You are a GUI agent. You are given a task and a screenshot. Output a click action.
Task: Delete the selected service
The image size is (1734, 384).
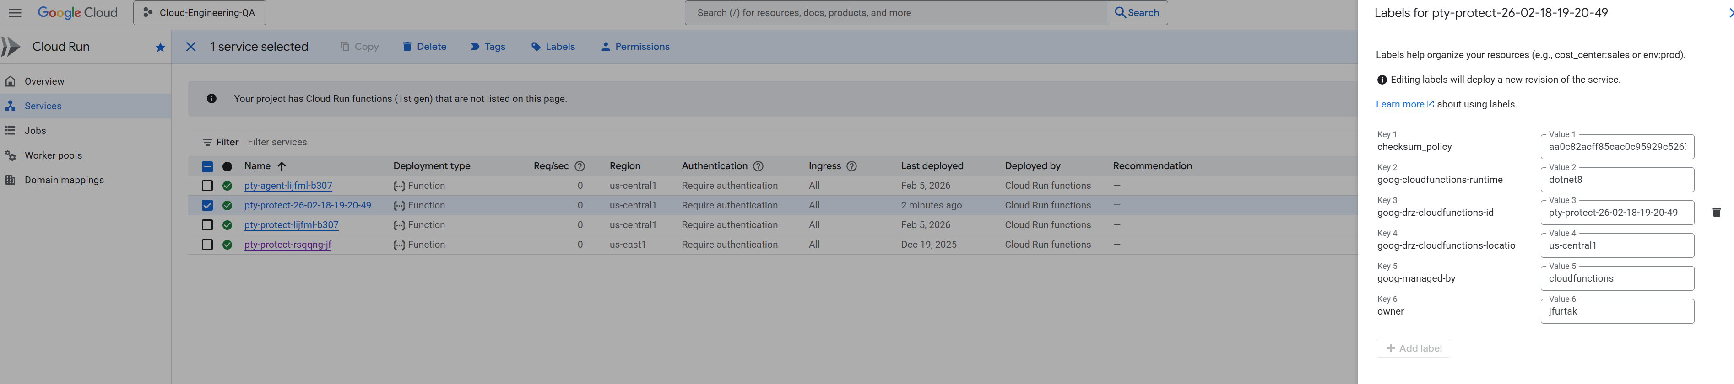tap(424, 47)
